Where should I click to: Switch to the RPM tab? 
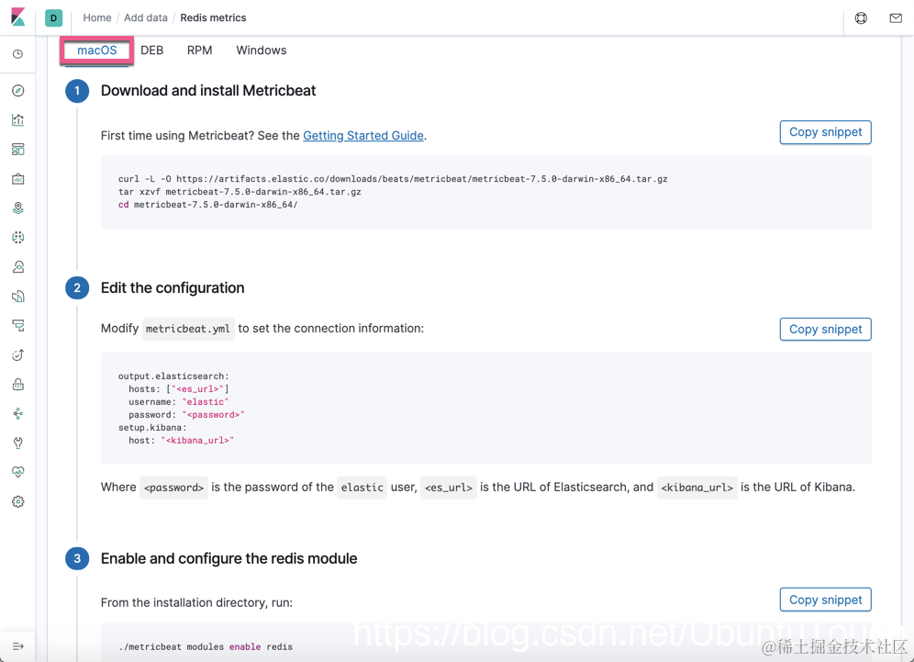[x=199, y=50]
